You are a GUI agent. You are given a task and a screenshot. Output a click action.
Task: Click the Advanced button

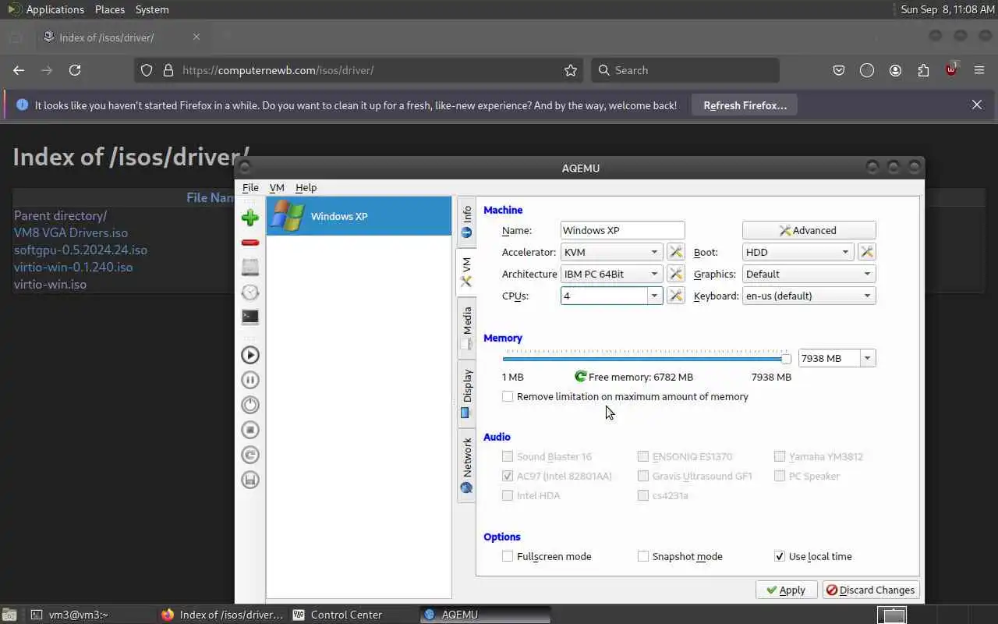click(x=809, y=230)
